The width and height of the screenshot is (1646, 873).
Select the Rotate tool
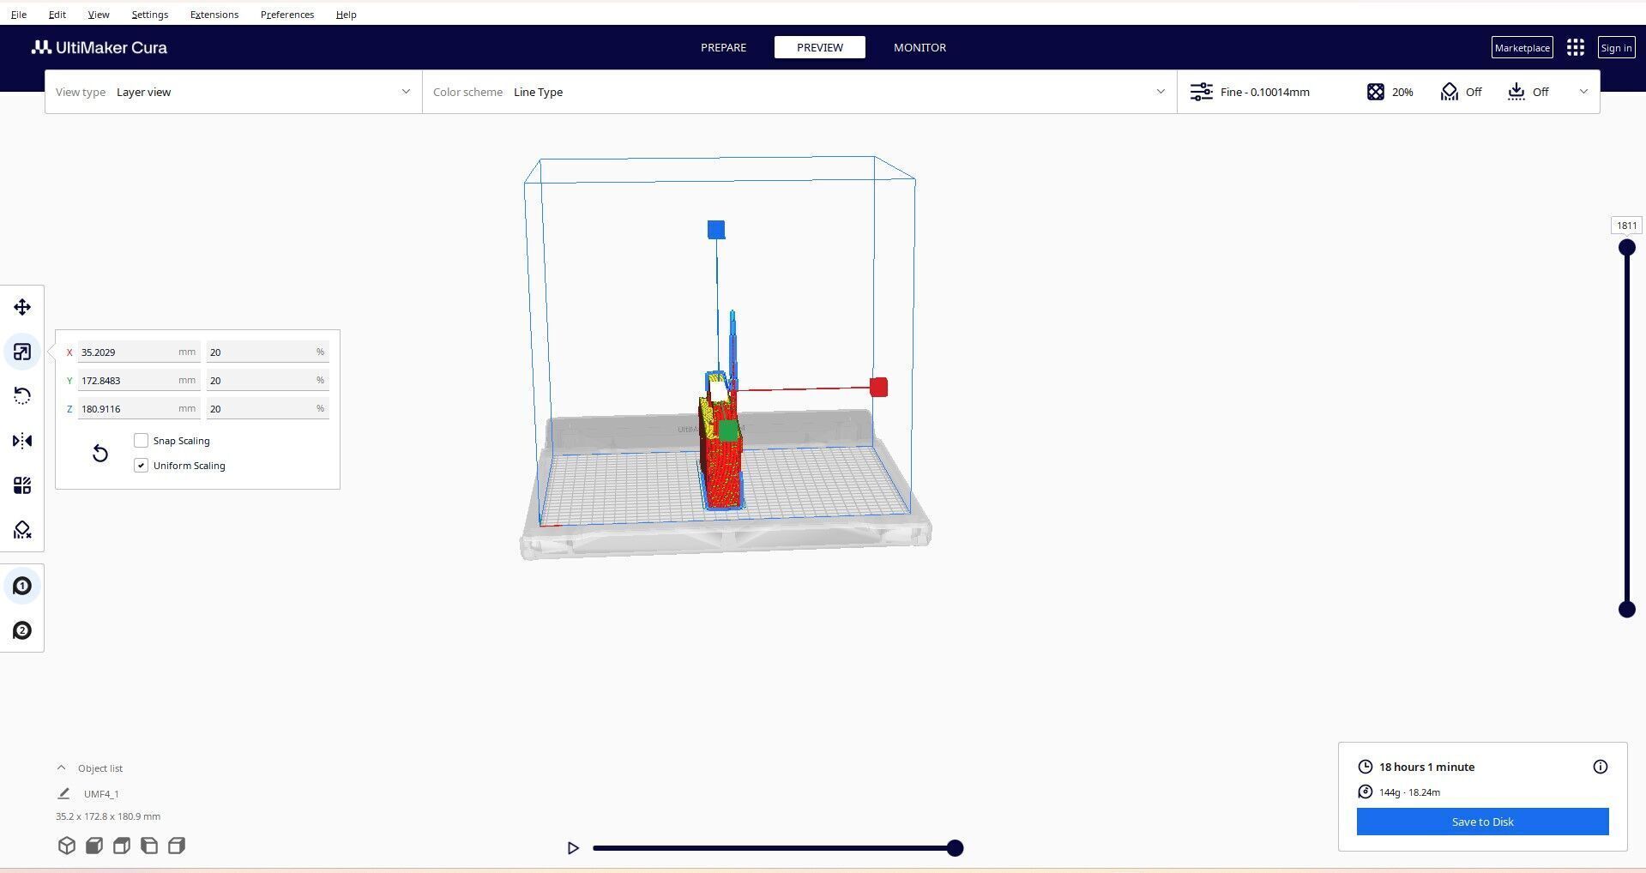[x=22, y=396]
